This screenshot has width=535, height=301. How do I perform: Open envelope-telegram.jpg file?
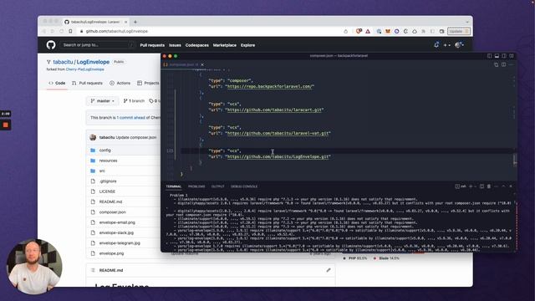coord(120,243)
